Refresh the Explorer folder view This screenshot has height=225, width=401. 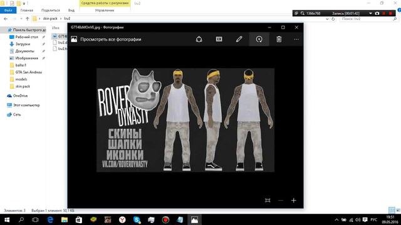pyautogui.click(x=333, y=19)
